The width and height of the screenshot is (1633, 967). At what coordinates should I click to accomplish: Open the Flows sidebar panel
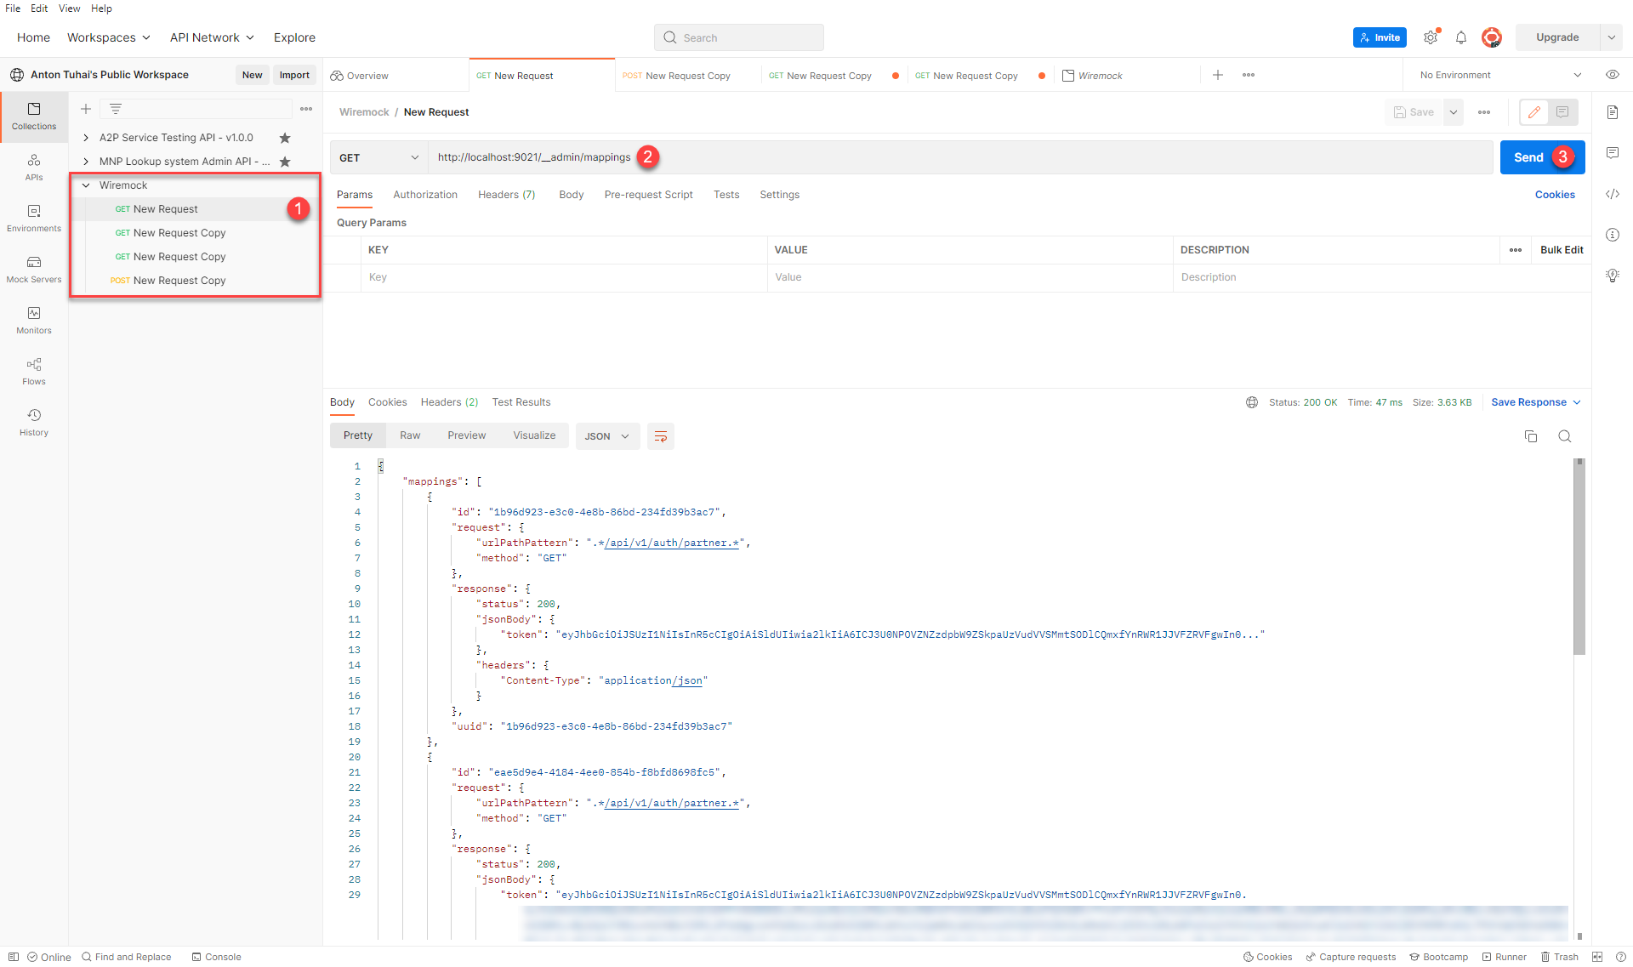pyautogui.click(x=34, y=371)
